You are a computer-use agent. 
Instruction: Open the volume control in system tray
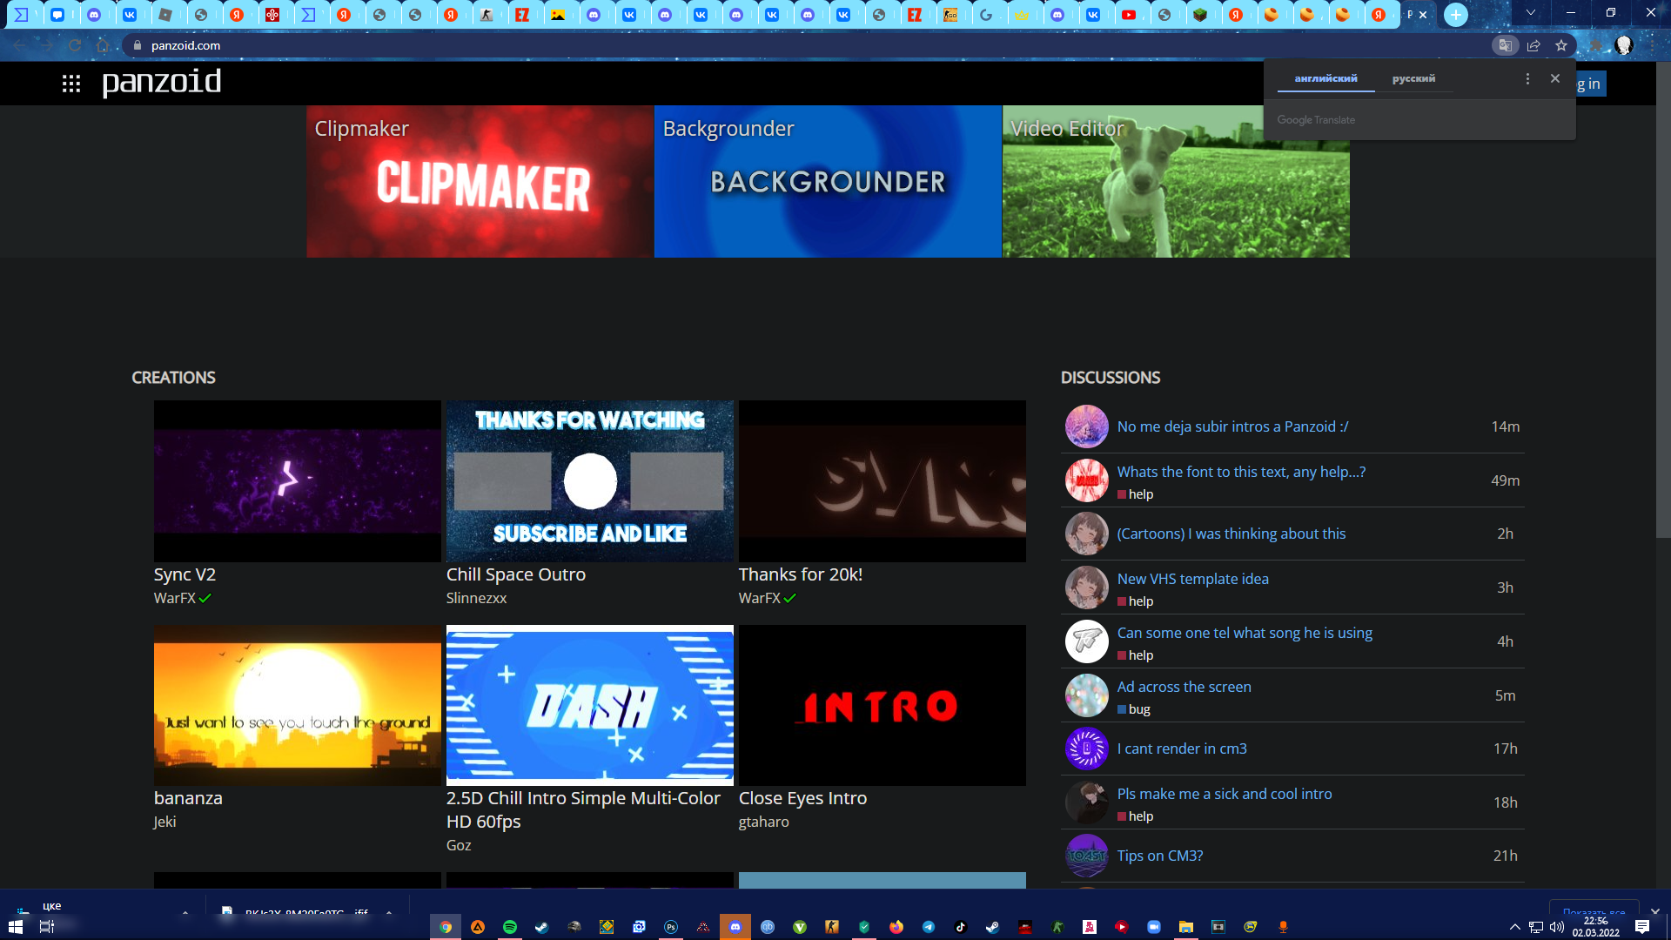[x=1557, y=927]
